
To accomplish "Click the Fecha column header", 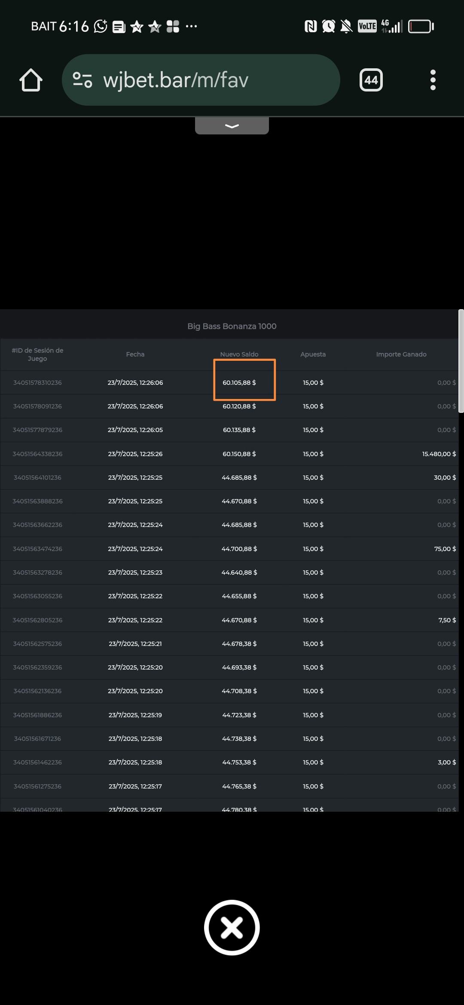I will [x=135, y=354].
